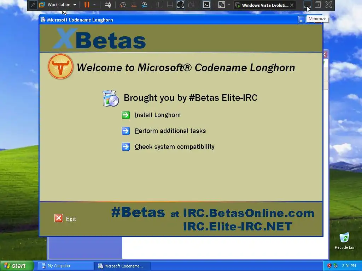Click the IRC.BetasOnline.com text
This screenshot has width=362, height=271.
[x=249, y=213]
